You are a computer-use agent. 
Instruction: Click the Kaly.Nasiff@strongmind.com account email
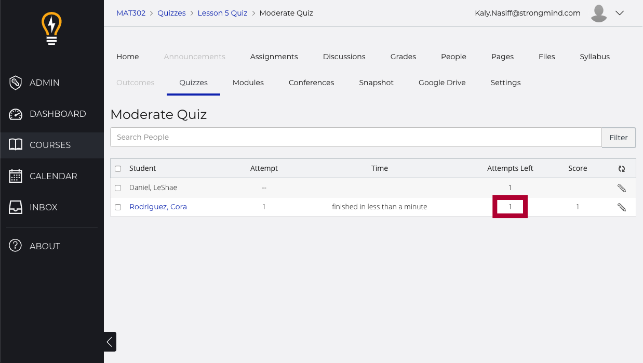coord(527,13)
